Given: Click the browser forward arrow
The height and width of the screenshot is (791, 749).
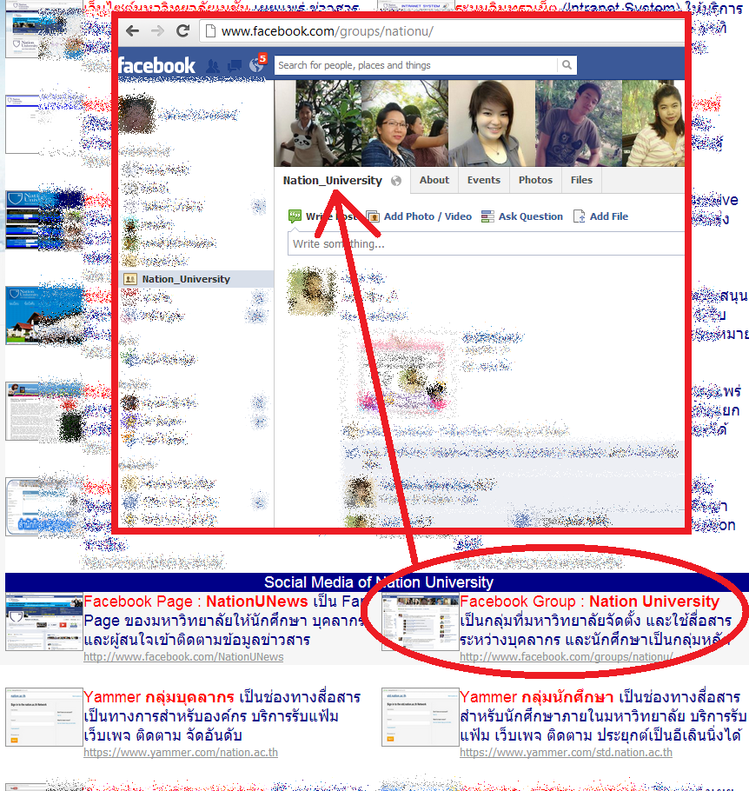Looking at the screenshot, I should click(x=158, y=31).
